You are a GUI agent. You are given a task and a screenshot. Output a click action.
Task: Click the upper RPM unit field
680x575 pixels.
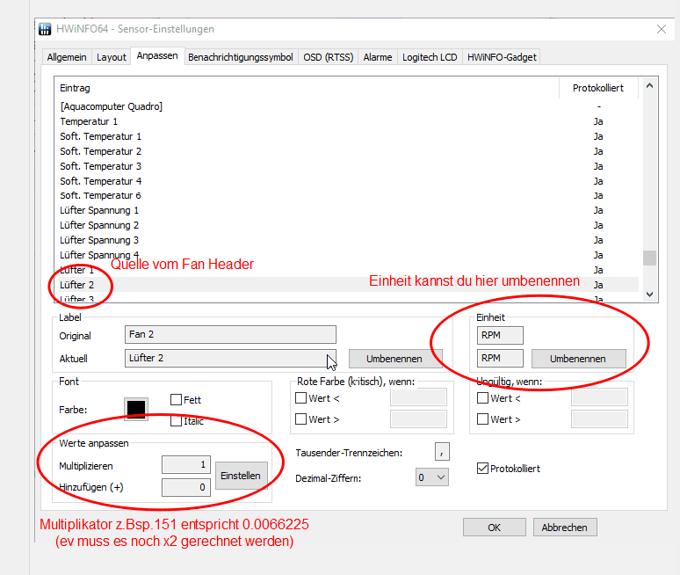coord(500,335)
